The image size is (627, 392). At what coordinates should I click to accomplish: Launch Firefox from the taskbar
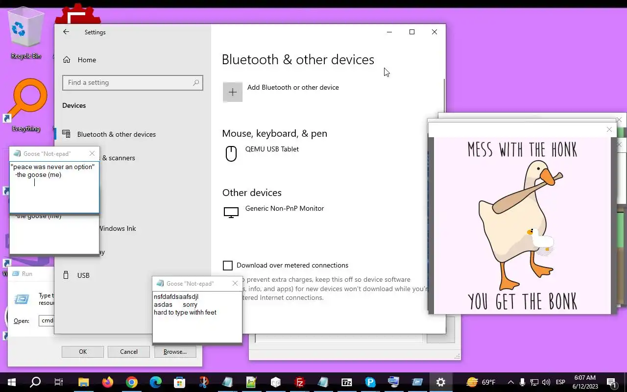pyautogui.click(x=107, y=382)
